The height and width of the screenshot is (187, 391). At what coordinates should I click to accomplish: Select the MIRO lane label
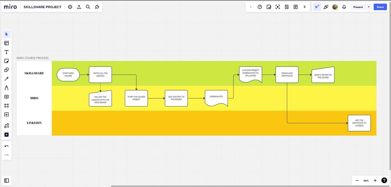pos(34,98)
